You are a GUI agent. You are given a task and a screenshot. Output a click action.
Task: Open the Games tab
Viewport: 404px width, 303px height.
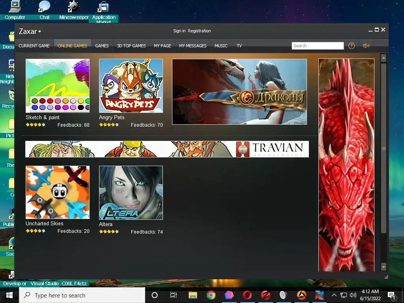point(102,46)
